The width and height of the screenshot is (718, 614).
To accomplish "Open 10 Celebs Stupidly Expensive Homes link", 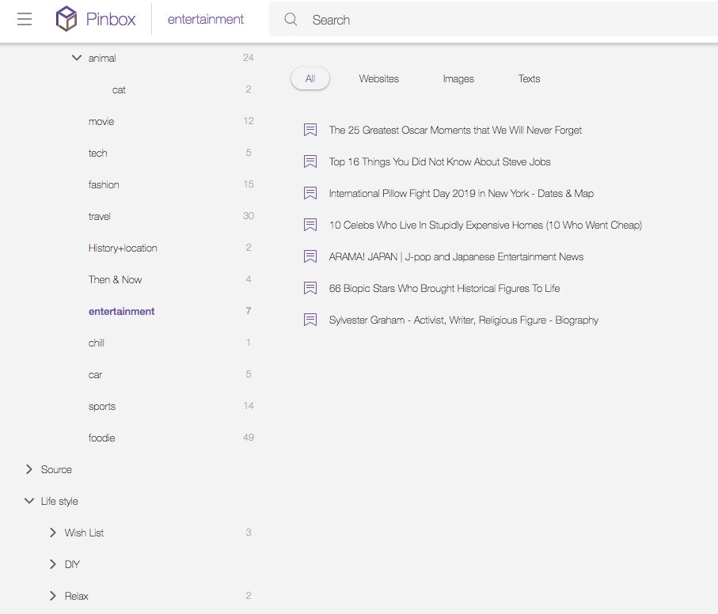I will [485, 225].
